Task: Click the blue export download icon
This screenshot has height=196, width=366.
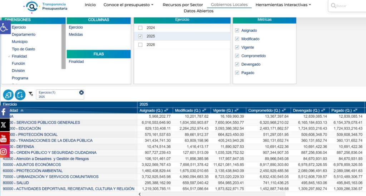Action: coord(20,95)
